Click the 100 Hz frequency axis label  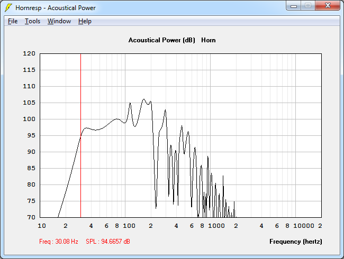pyautogui.click(x=129, y=226)
